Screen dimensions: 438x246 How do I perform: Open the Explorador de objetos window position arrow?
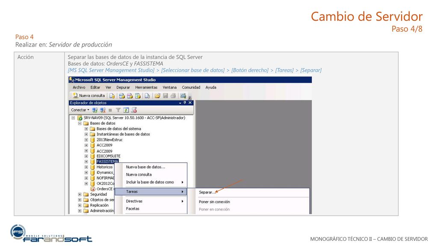point(180,103)
